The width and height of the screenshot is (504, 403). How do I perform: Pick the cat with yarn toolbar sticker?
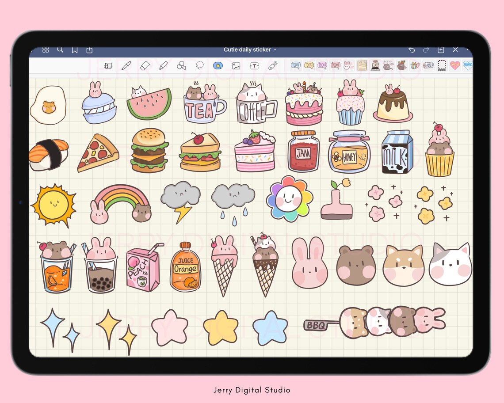388,65
